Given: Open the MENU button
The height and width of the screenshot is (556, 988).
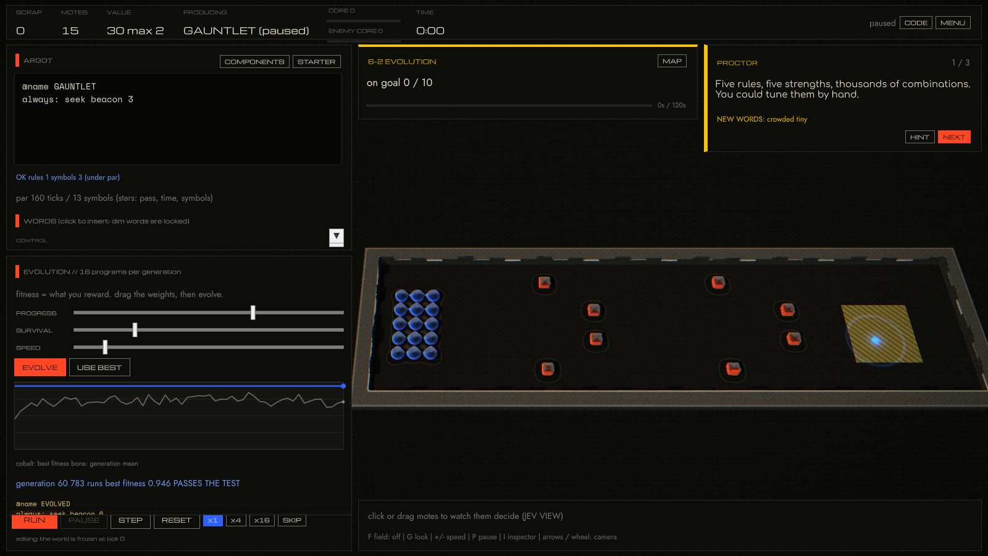Looking at the screenshot, I should 953,23.
